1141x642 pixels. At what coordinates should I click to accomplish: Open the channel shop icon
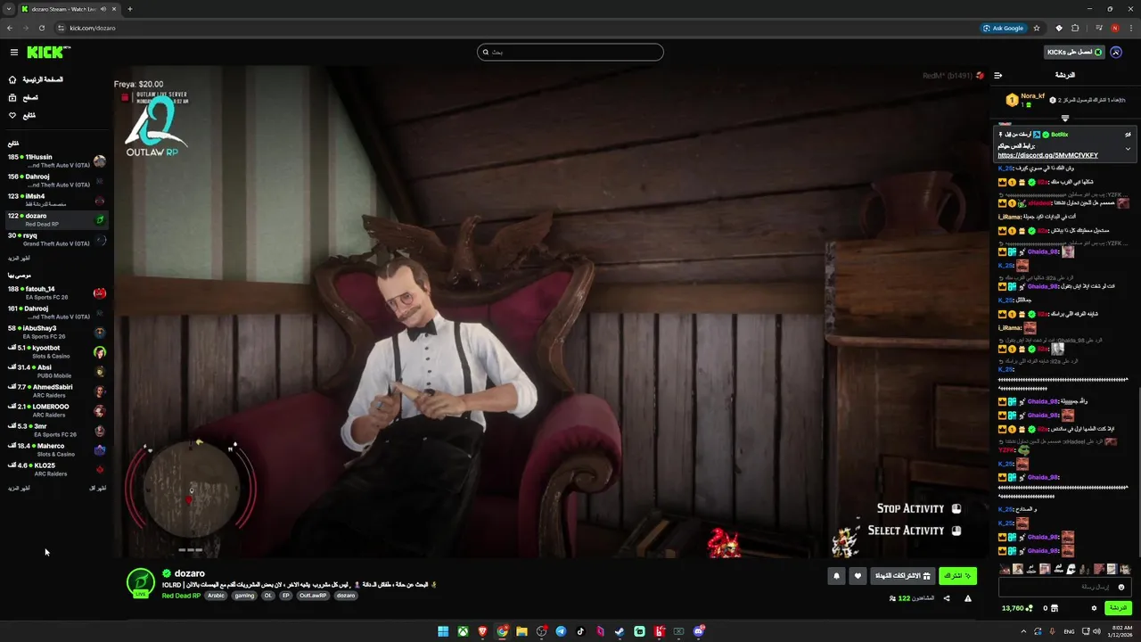[1055, 608]
